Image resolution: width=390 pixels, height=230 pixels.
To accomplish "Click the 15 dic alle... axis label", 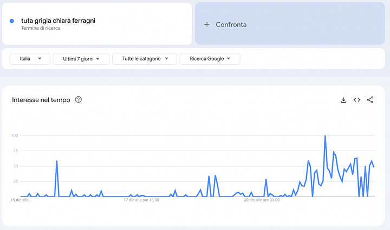I will point(21,200).
